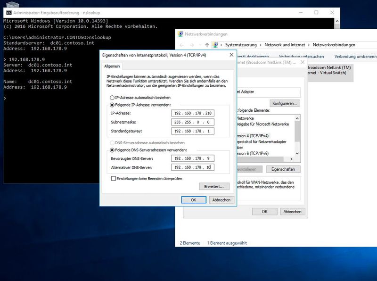Image resolution: width=377 pixels, height=281 pixels.
Task: Click Verbindung umbenennen in the toolbar
Action: point(358,56)
